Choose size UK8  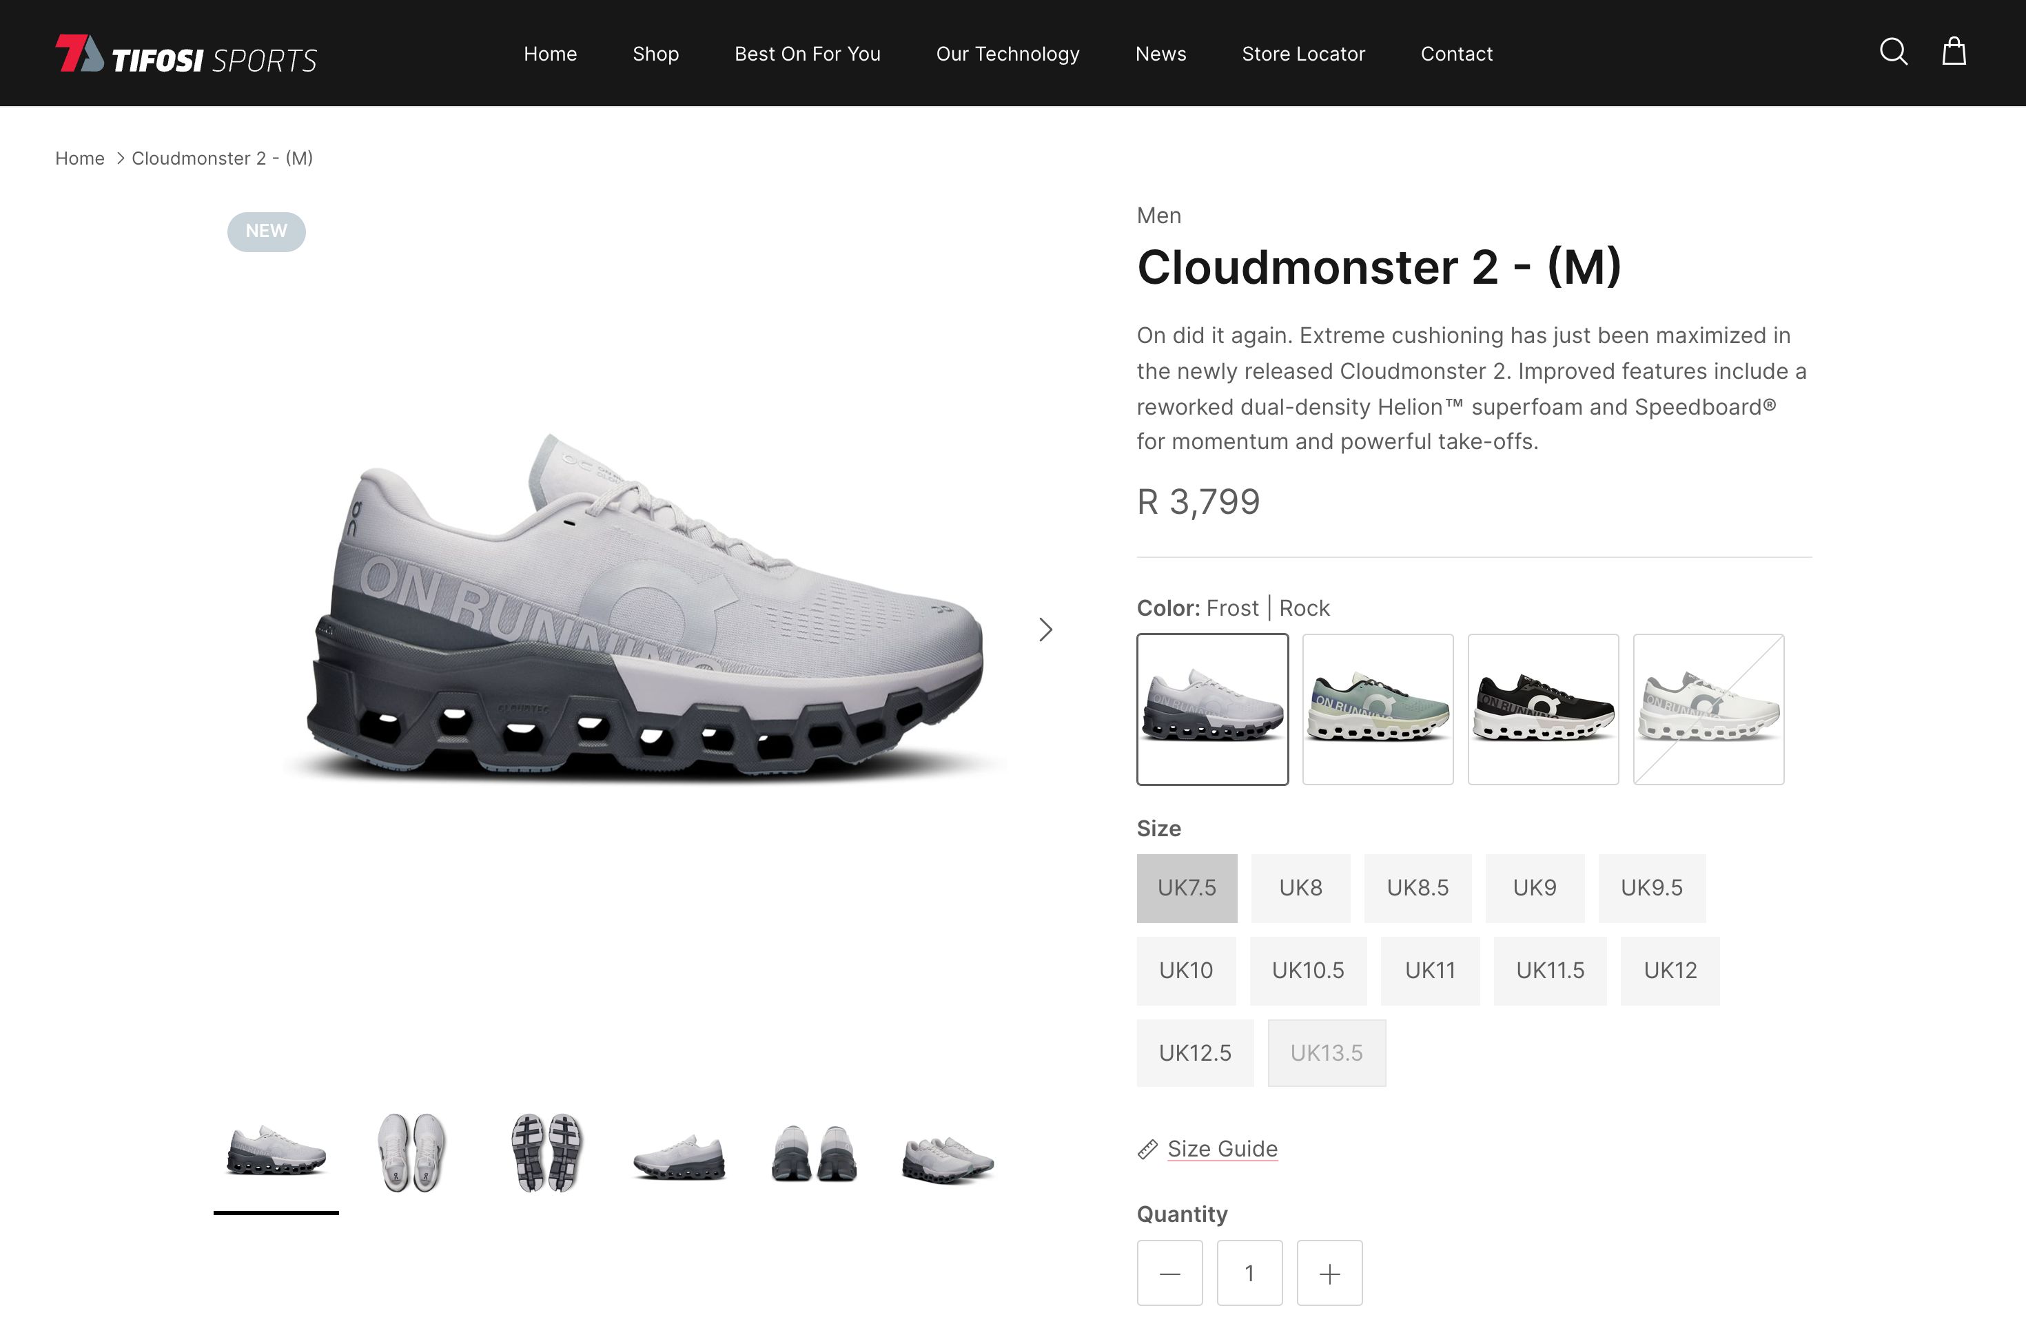[x=1301, y=888]
